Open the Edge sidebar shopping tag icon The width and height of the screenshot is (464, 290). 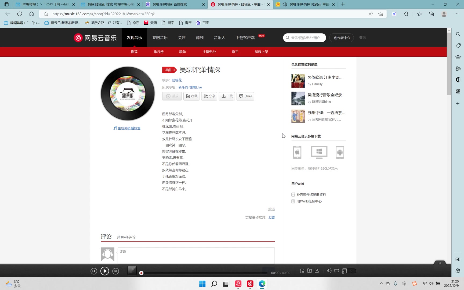(458, 45)
